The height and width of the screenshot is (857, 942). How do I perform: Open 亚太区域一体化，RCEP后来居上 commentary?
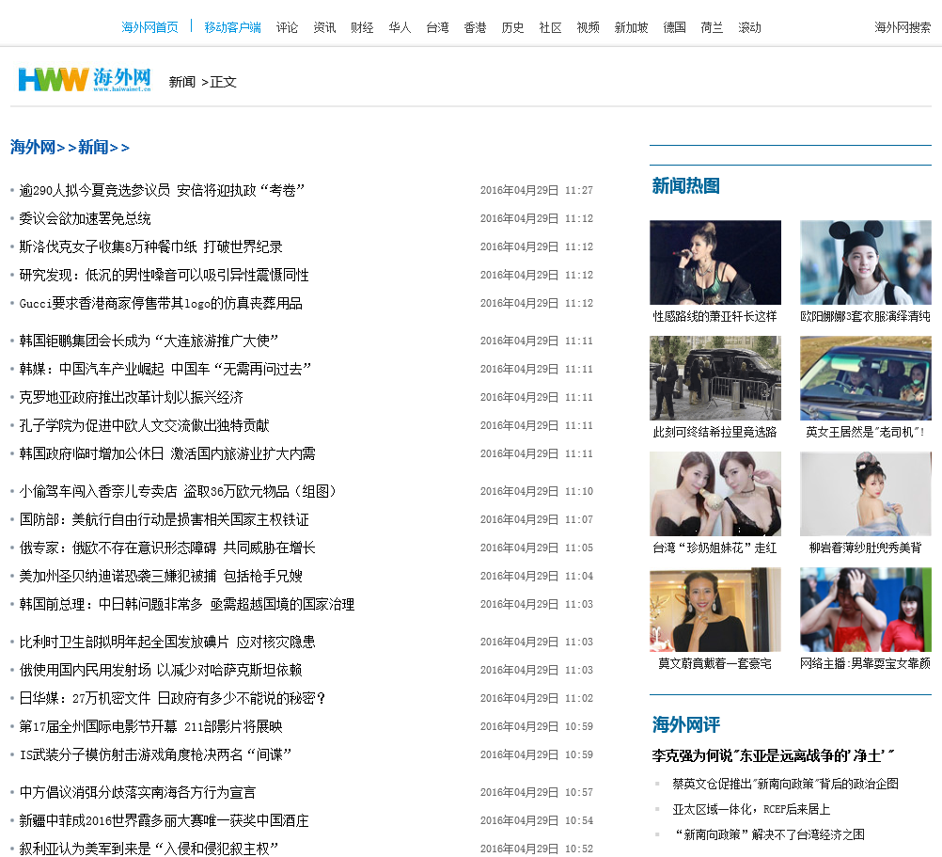[x=751, y=810]
